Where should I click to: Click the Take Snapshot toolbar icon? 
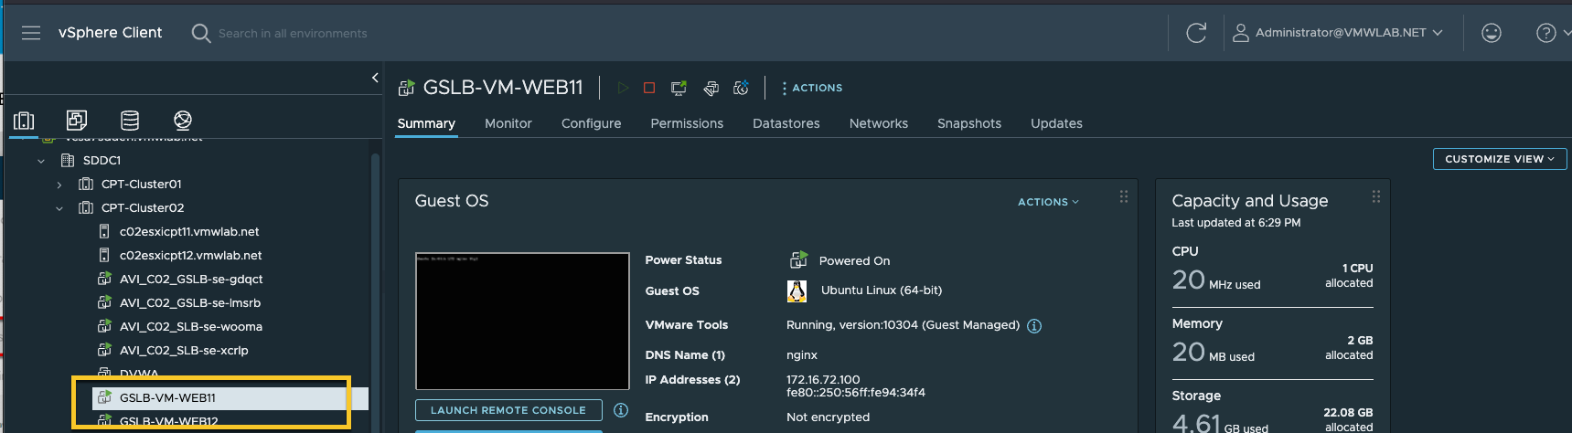click(742, 88)
